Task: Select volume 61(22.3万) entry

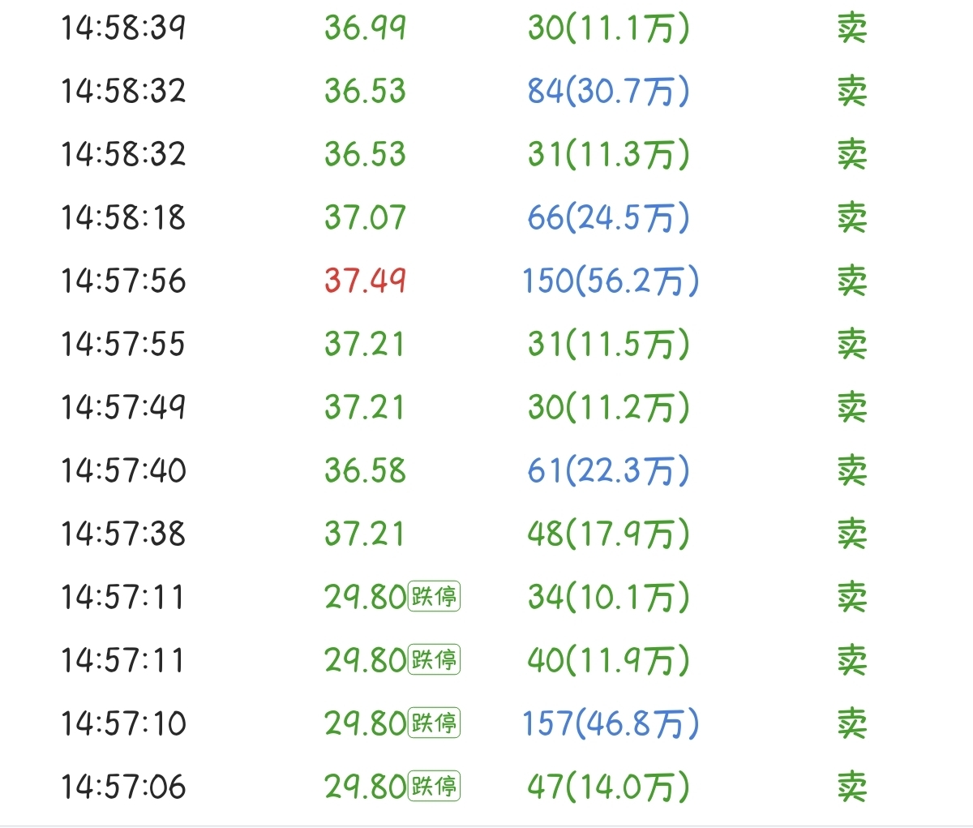Action: click(609, 471)
